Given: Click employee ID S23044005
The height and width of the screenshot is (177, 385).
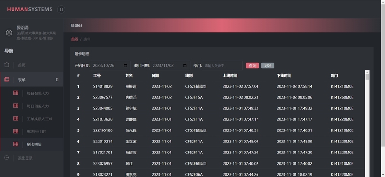Looking at the screenshot, I should pos(103,108).
